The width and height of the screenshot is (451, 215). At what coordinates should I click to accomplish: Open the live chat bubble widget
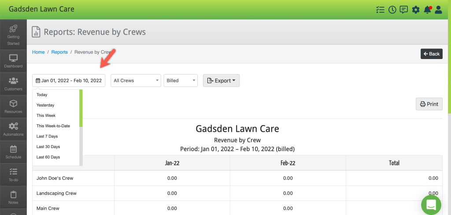tap(431, 205)
